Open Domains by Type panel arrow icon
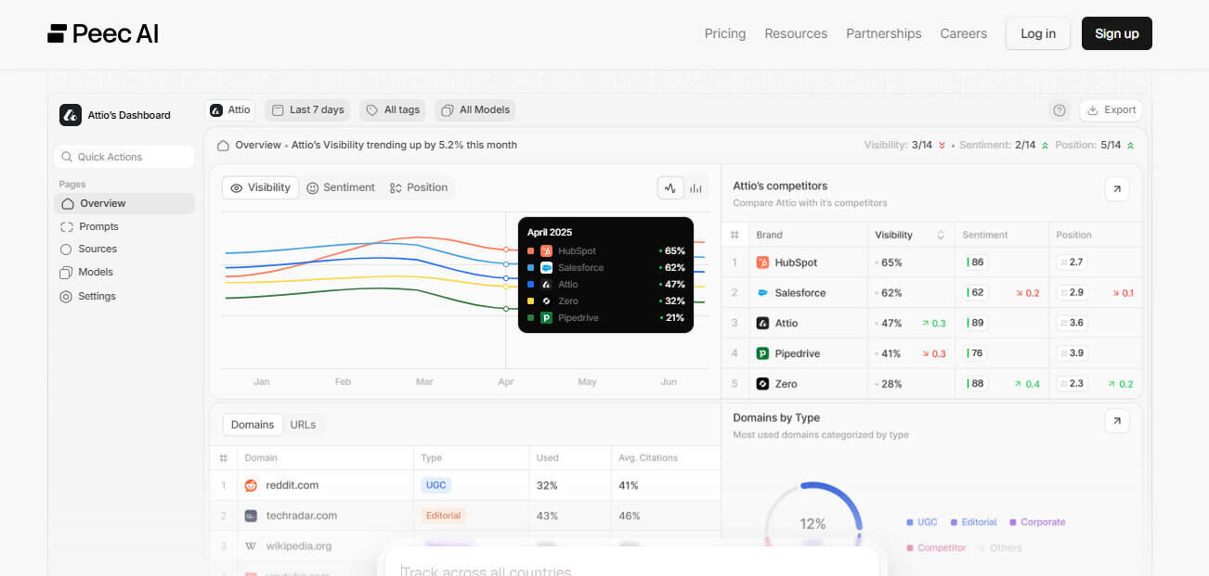This screenshot has height=576, width=1209. click(x=1116, y=420)
